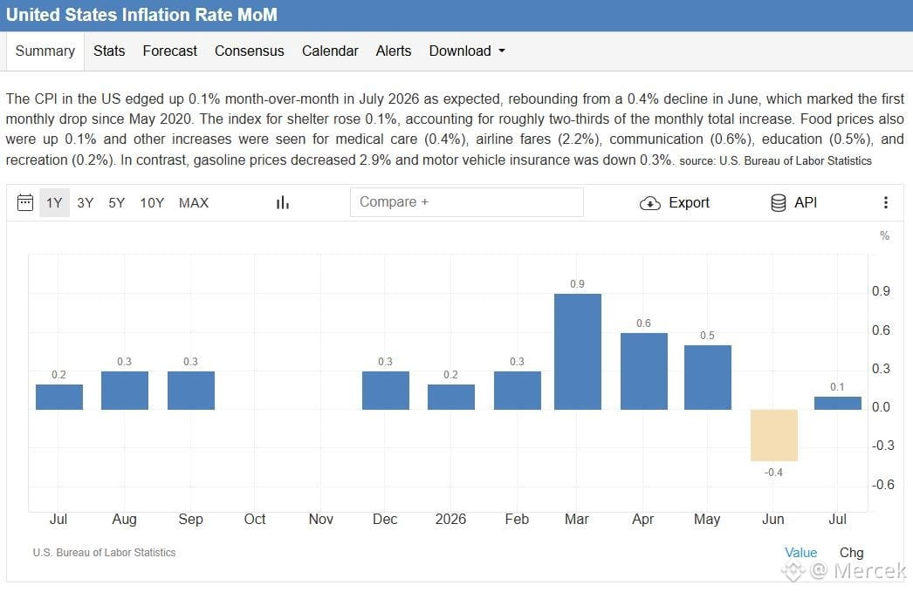Click the May 0.5 bar
Image resolution: width=913 pixels, height=592 pixels.
[708, 378]
